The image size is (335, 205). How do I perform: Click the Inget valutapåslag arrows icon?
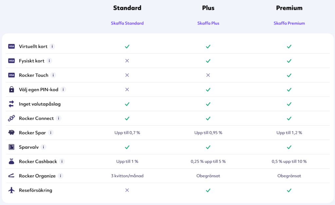pos(11,104)
